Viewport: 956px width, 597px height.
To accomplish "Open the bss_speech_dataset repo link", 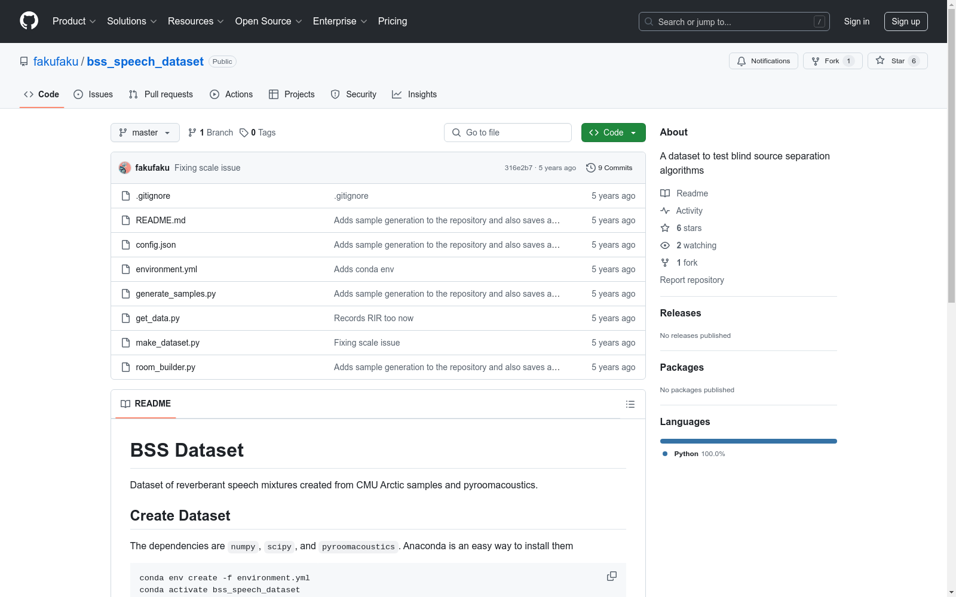I will [x=145, y=61].
